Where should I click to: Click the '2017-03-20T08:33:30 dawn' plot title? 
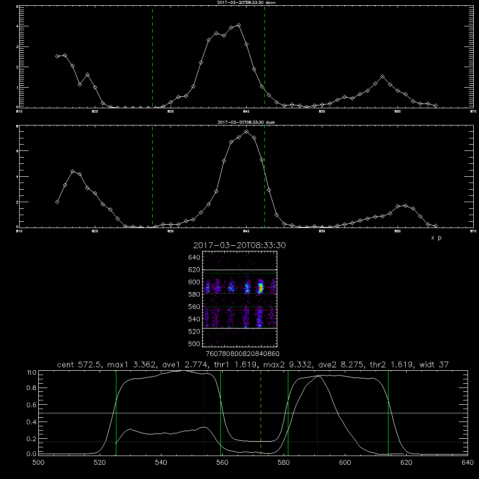point(246,2)
